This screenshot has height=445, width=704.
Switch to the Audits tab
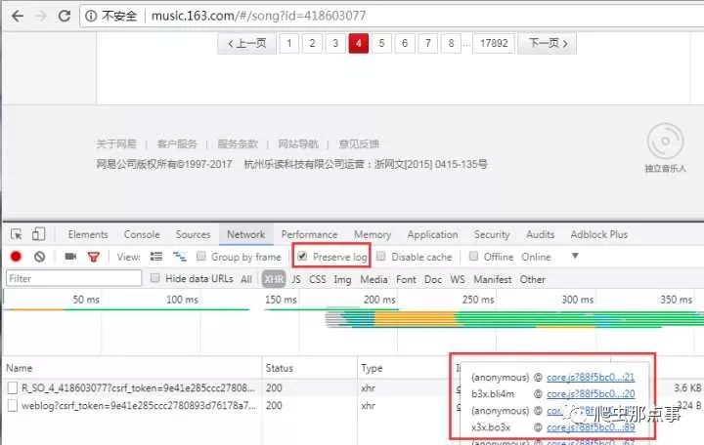[x=540, y=234]
